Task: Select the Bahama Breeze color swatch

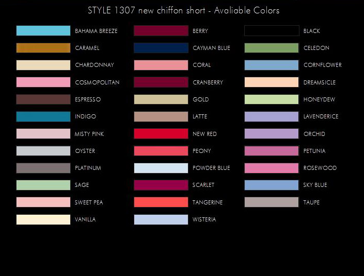Action: (43, 30)
